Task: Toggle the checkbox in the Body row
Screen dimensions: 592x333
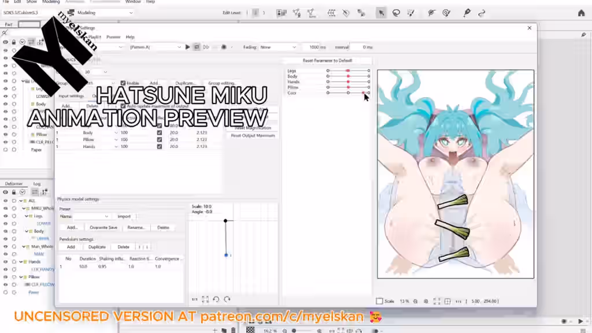Action: [x=160, y=133]
